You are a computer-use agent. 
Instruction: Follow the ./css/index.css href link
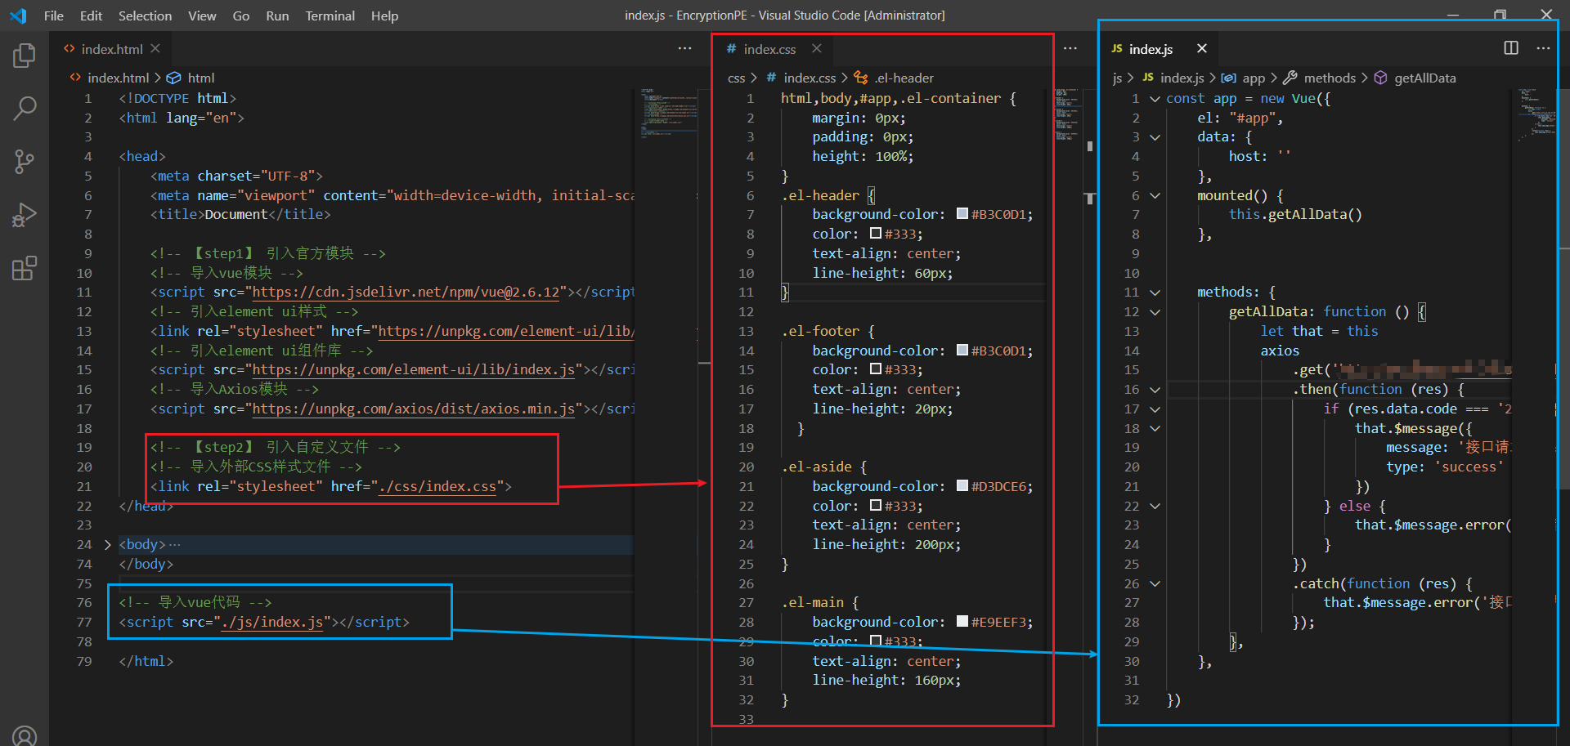point(437,486)
